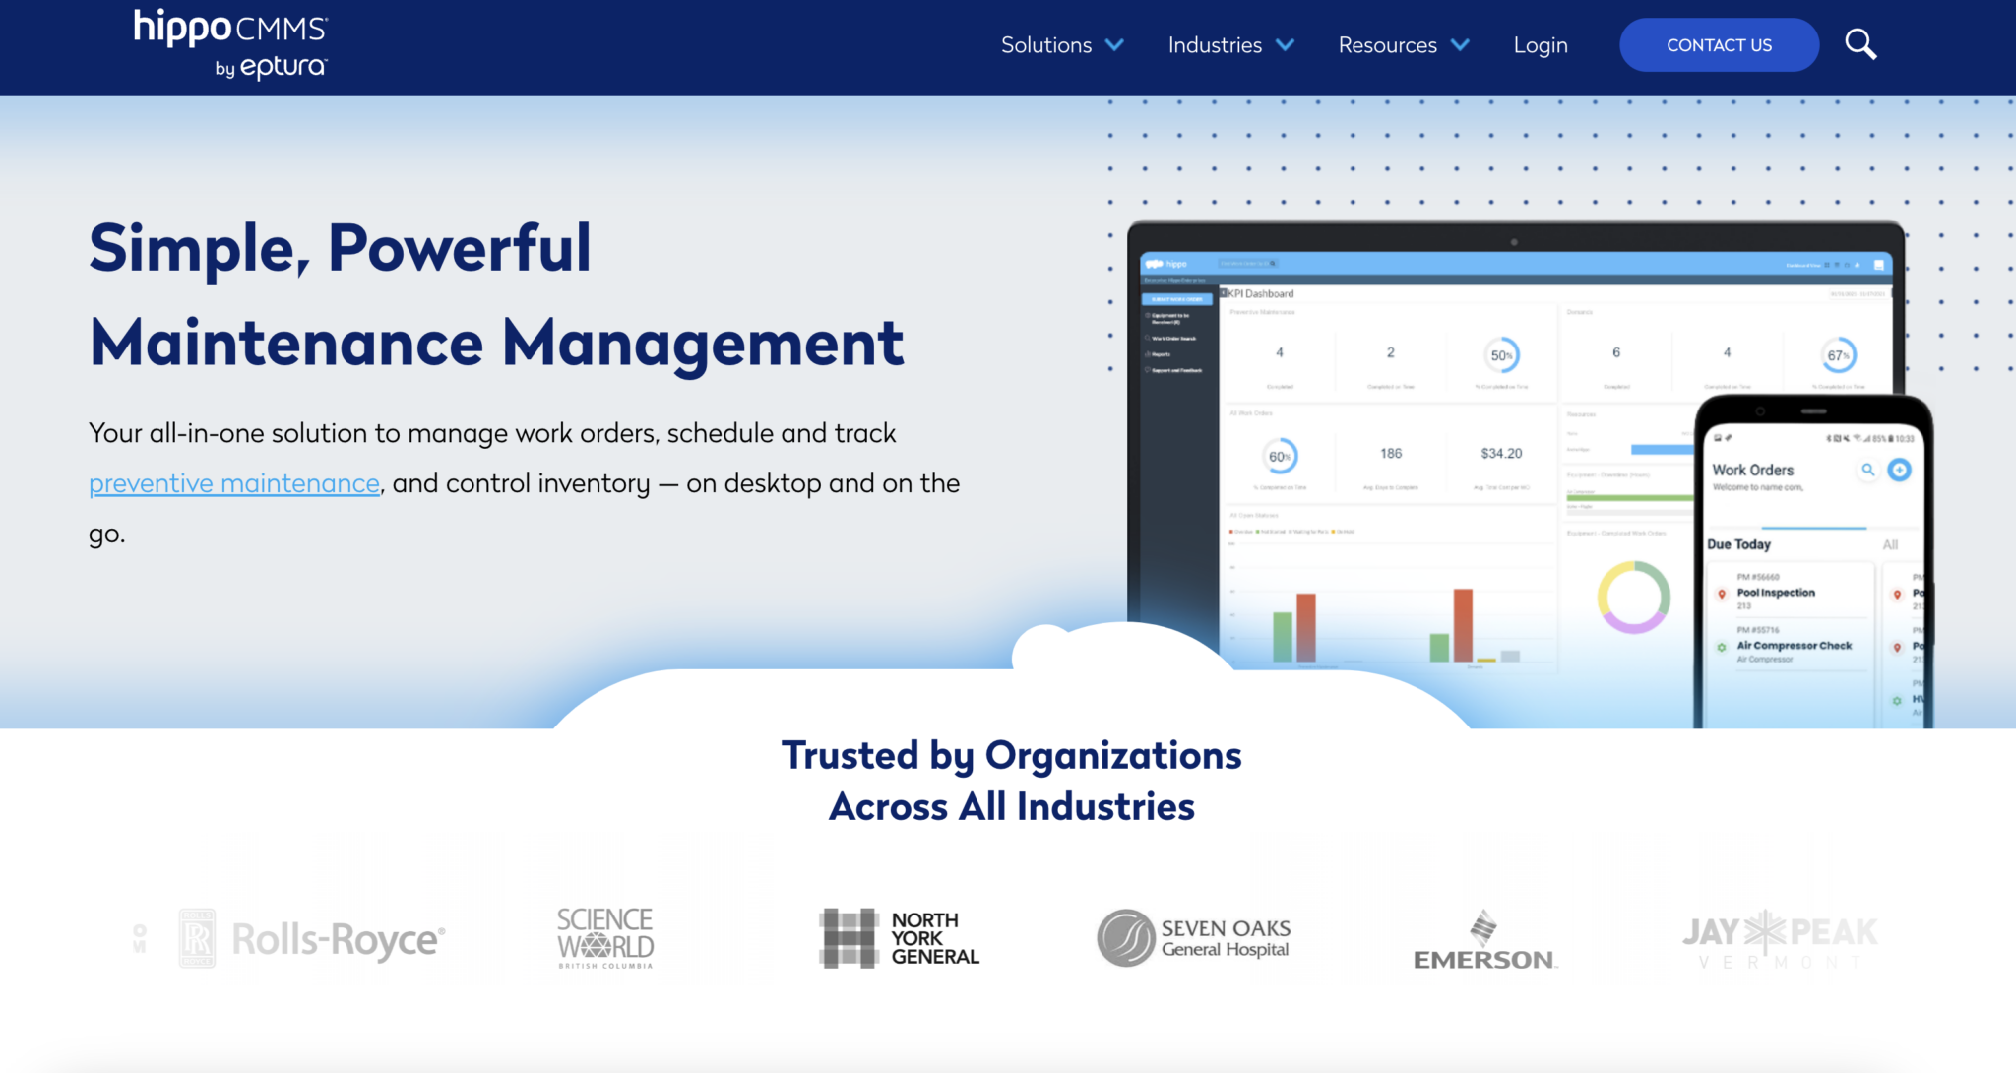Toggle the Overdue status in the chart legend

pos(1243,532)
